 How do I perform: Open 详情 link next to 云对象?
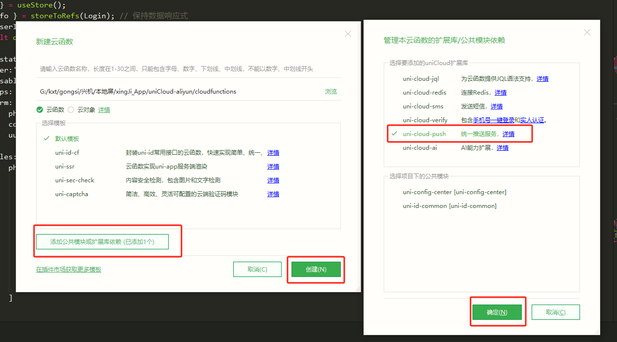tap(104, 110)
